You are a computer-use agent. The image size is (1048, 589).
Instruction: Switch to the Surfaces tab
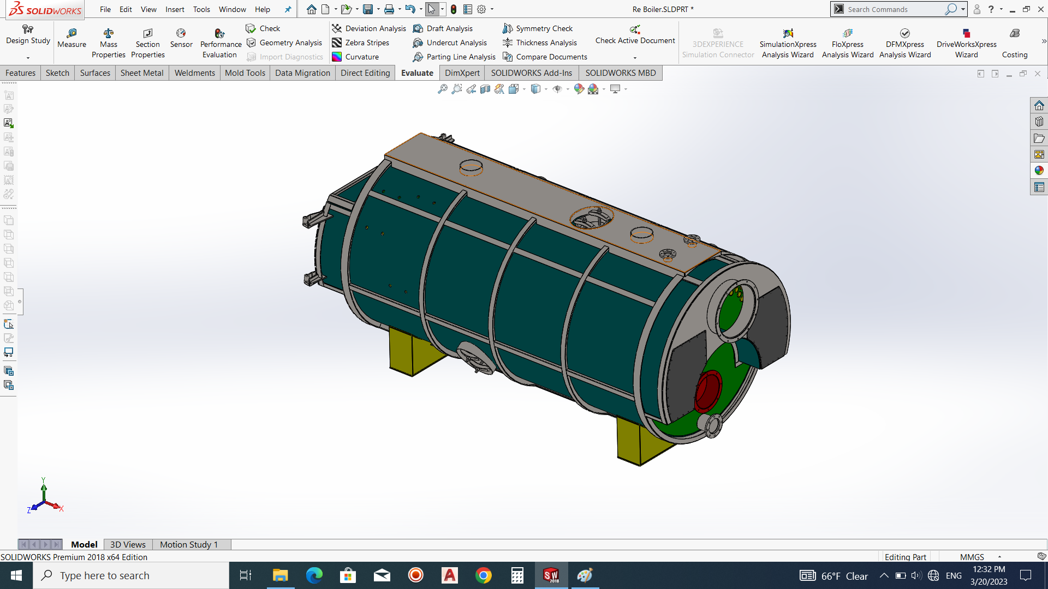tap(94, 72)
